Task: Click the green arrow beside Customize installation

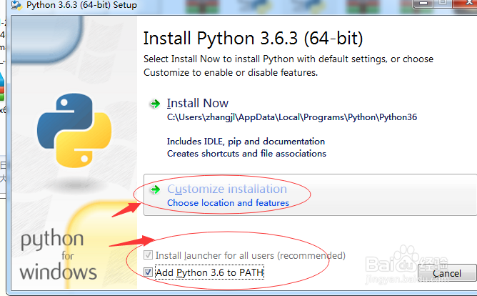Action: click(155, 189)
